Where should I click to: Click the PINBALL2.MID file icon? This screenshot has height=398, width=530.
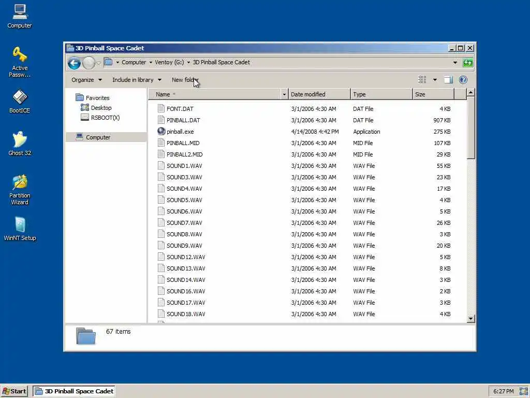(161, 154)
